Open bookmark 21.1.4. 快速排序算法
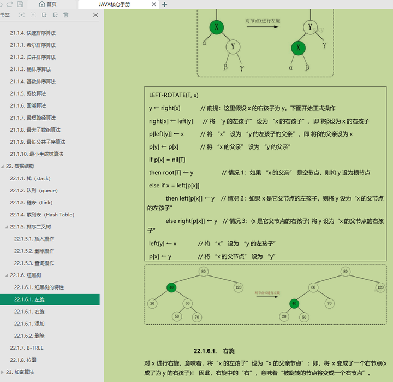Image resolution: width=393 pixels, height=382 pixels. pos(33,33)
